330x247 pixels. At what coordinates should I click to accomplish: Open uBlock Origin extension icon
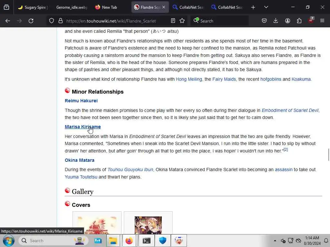click(x=311, y=20)
